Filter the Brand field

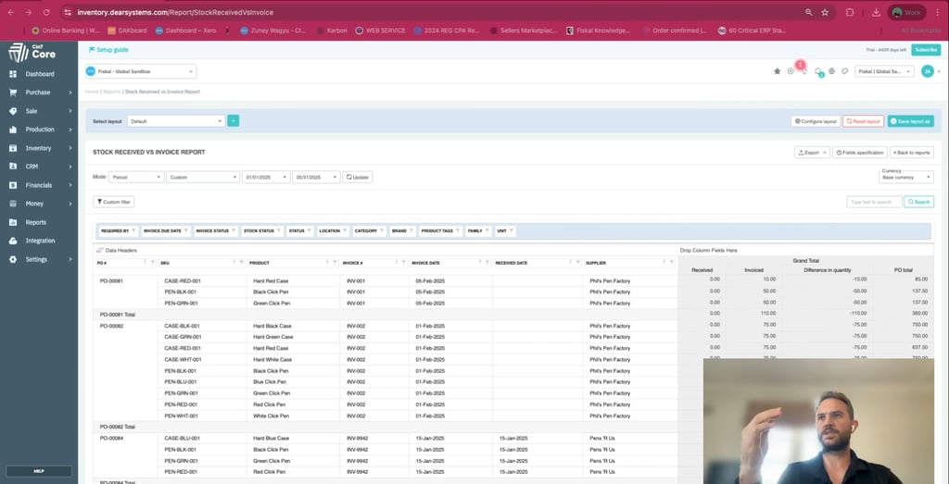(411, 230)
